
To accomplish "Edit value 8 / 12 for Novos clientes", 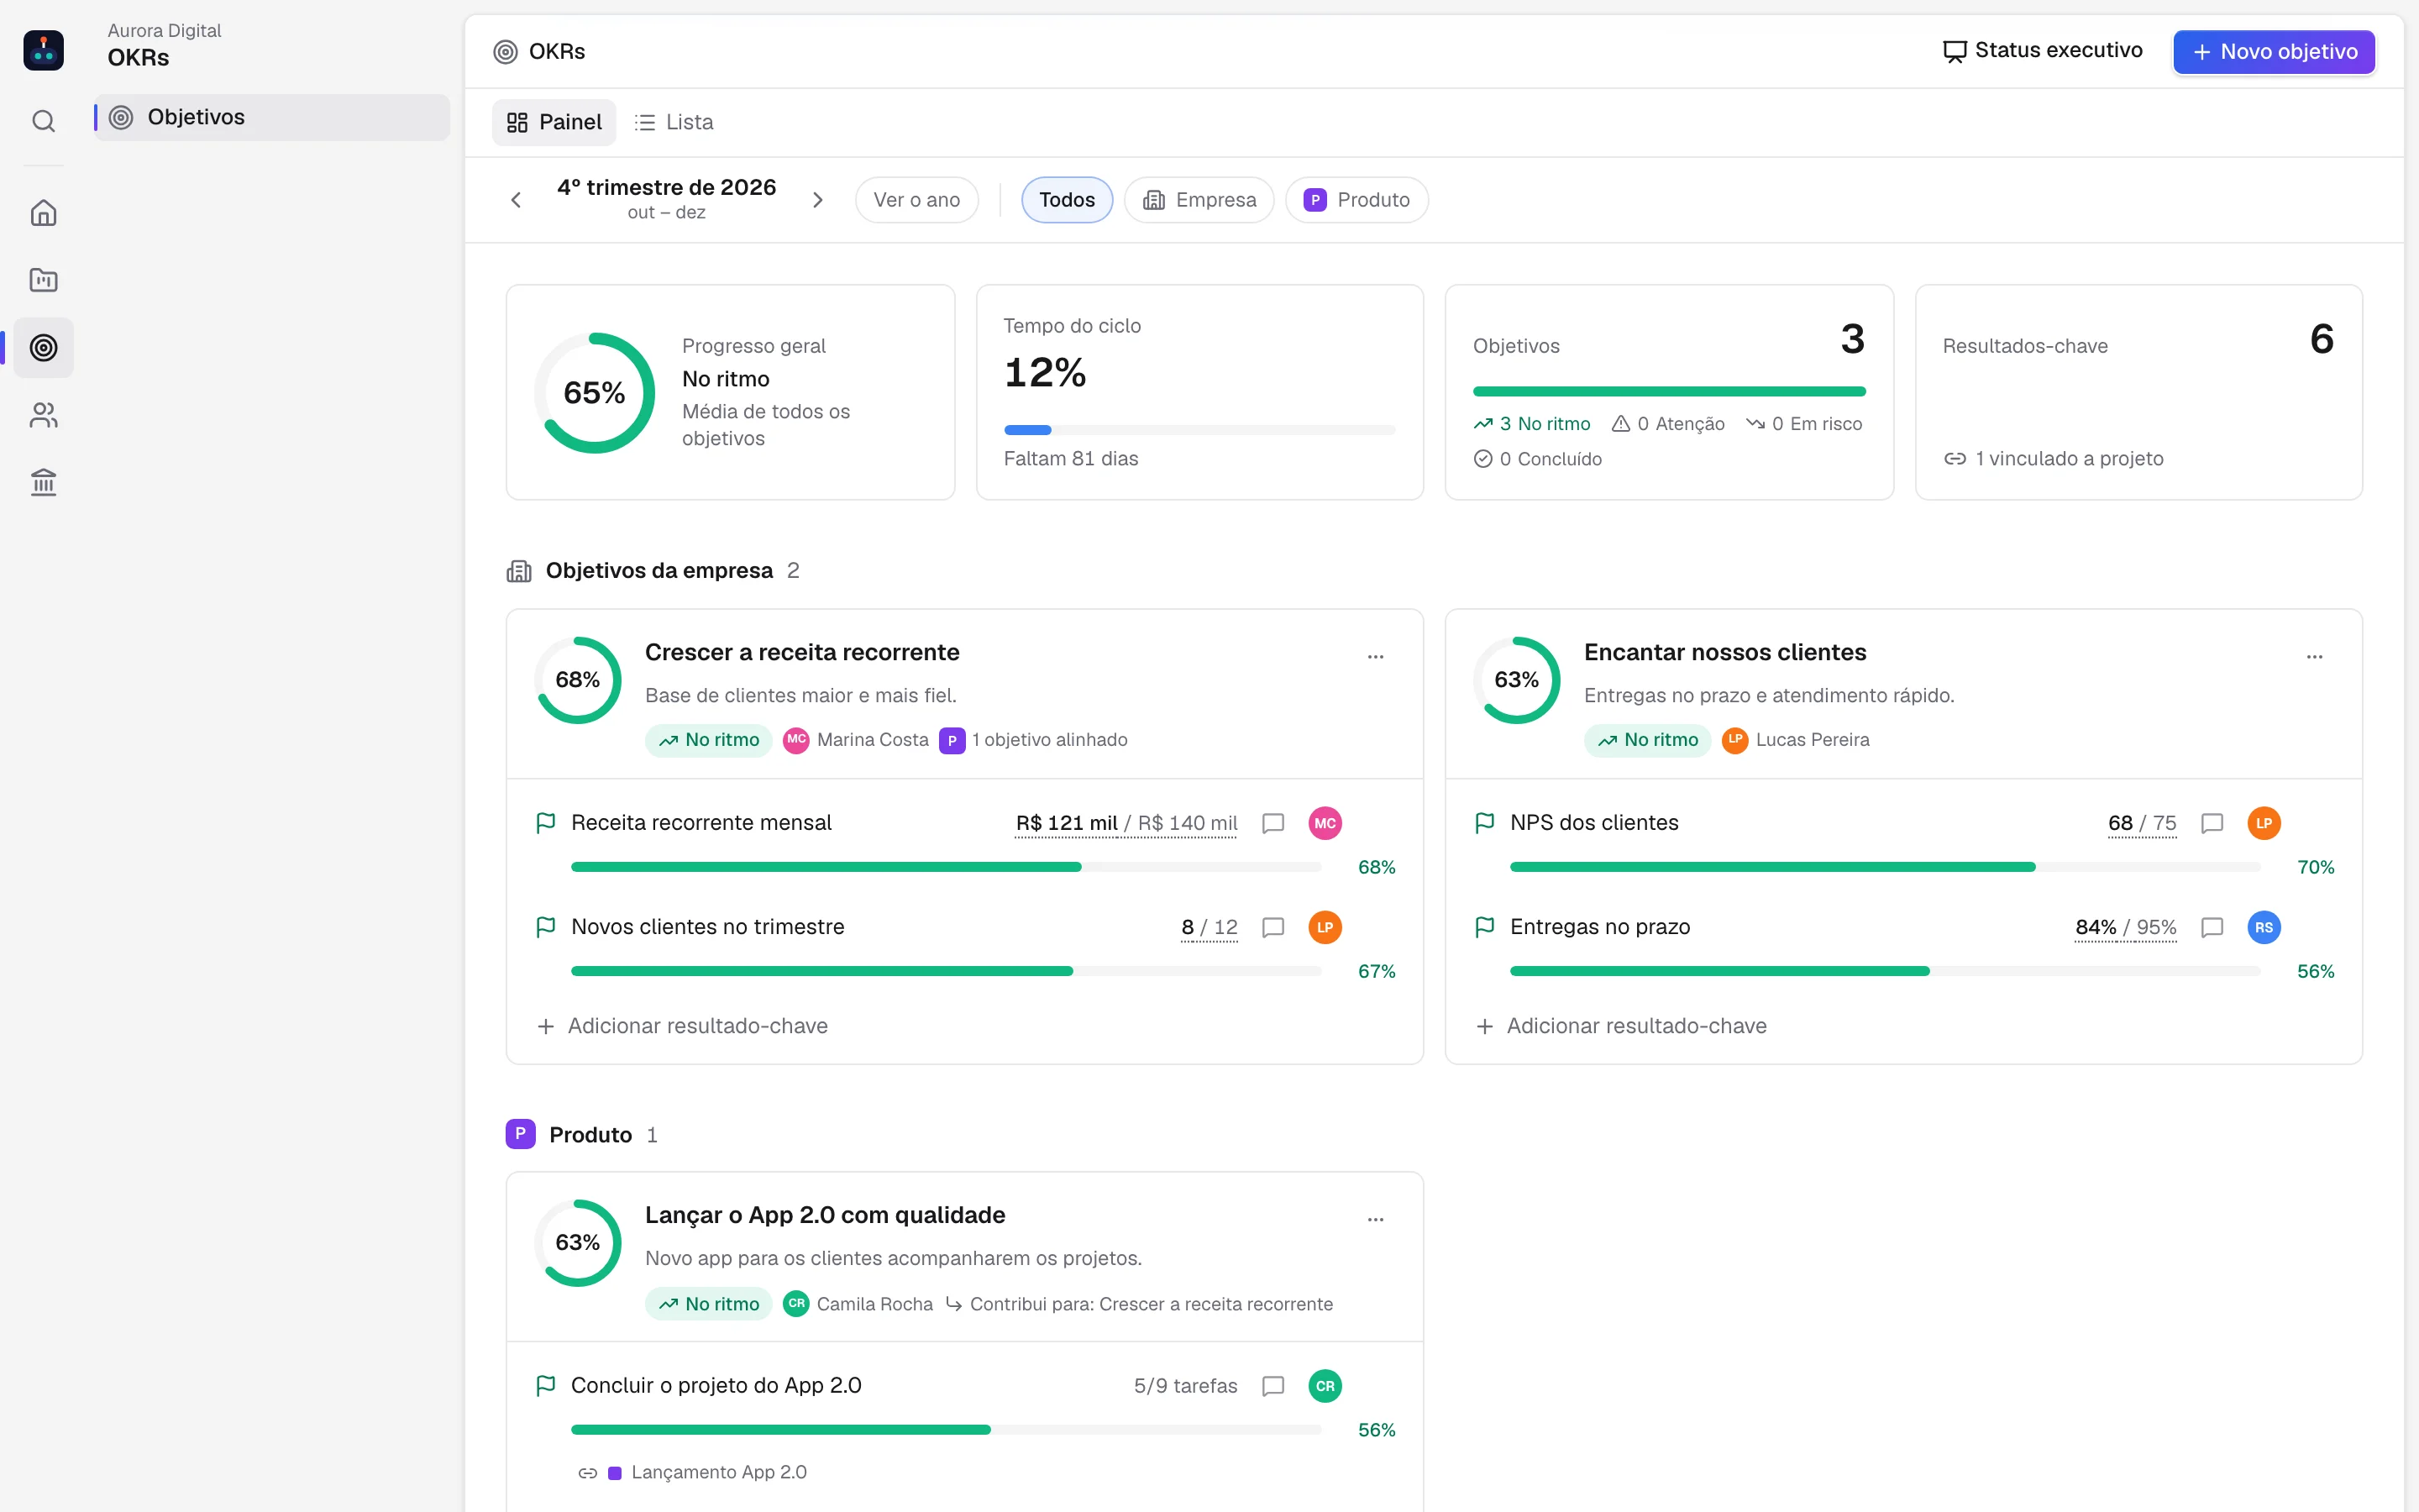I will click(1209, 927).
